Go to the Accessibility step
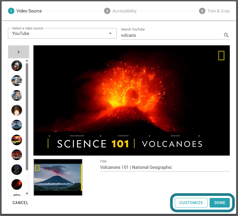 (x=120, y=11)
